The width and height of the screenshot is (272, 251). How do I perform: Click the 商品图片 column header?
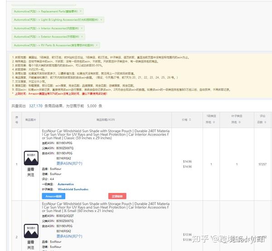click(30, 120)
